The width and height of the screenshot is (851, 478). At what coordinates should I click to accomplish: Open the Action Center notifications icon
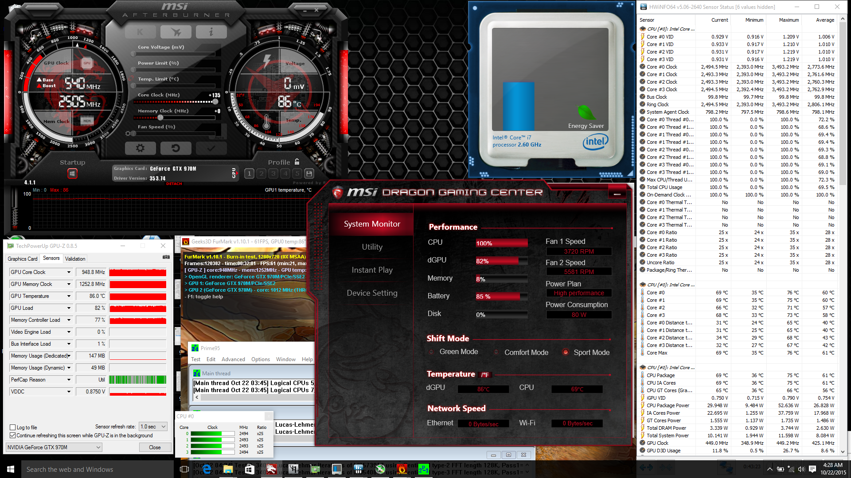(812, 469)
